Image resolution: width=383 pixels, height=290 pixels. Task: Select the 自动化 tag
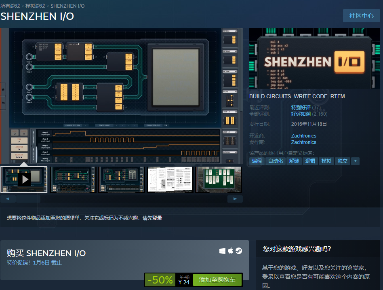tap(275, 161)
